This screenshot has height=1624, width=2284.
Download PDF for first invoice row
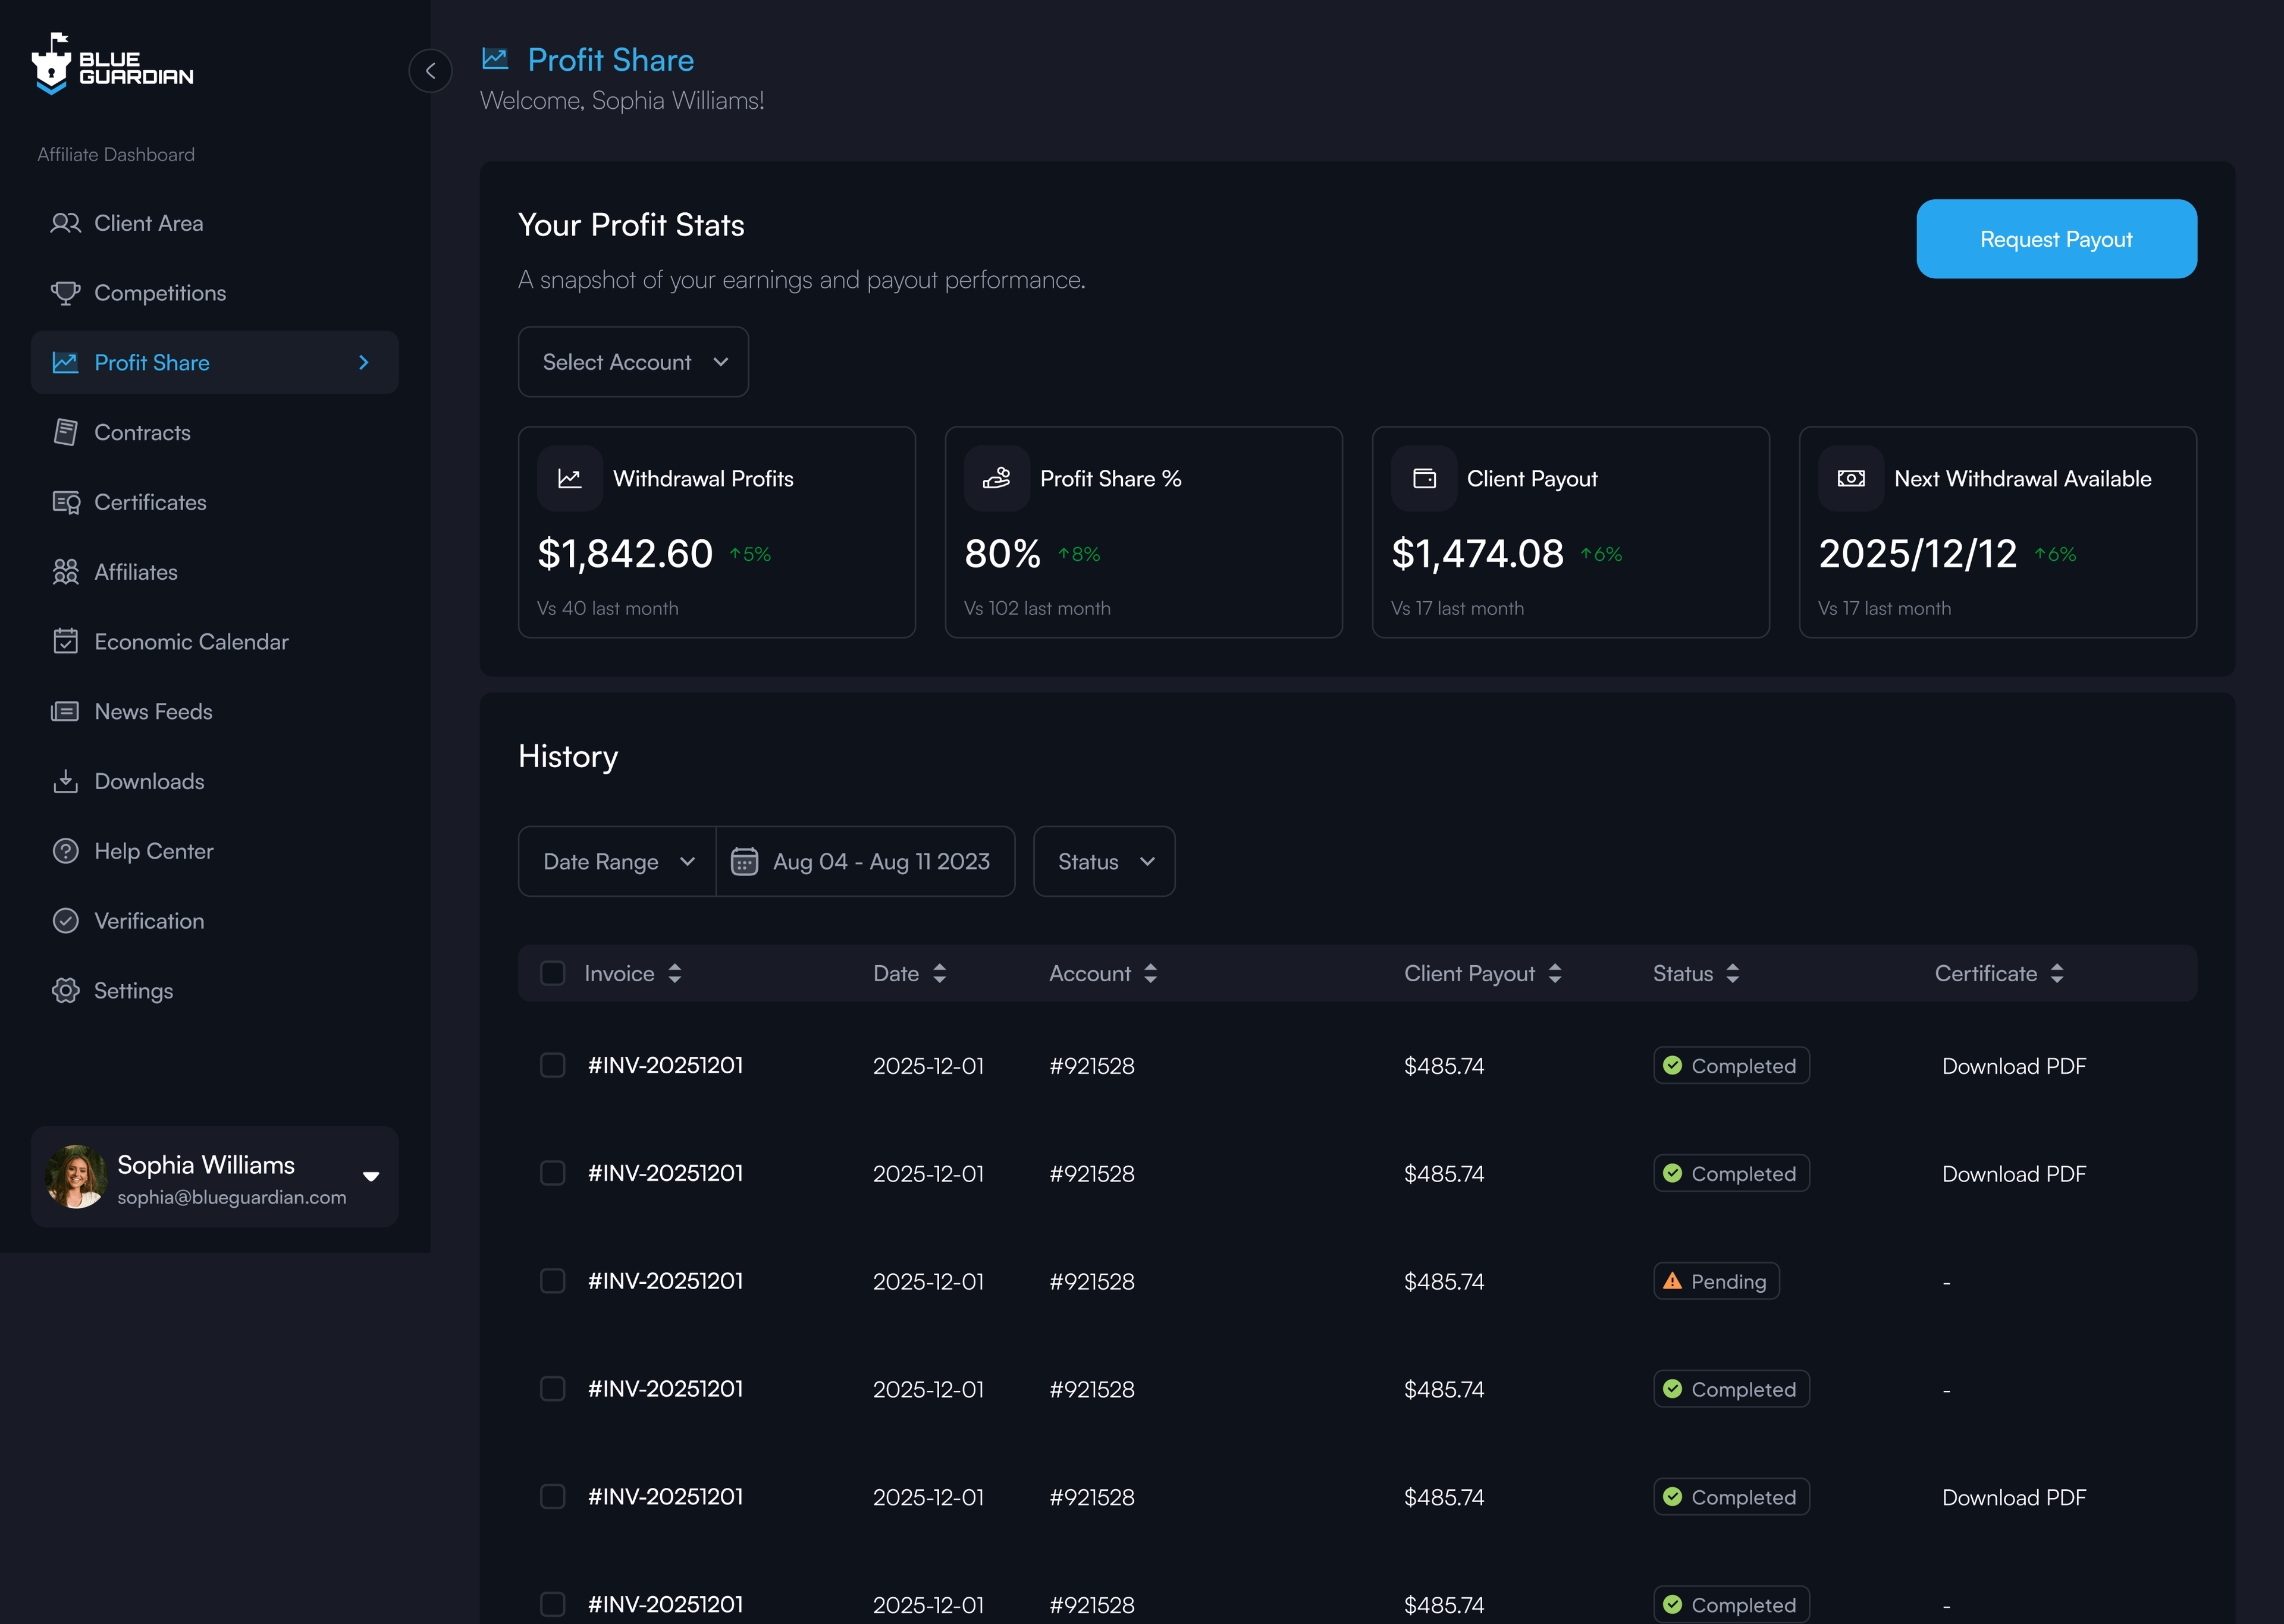[x=2014, y=1066]
